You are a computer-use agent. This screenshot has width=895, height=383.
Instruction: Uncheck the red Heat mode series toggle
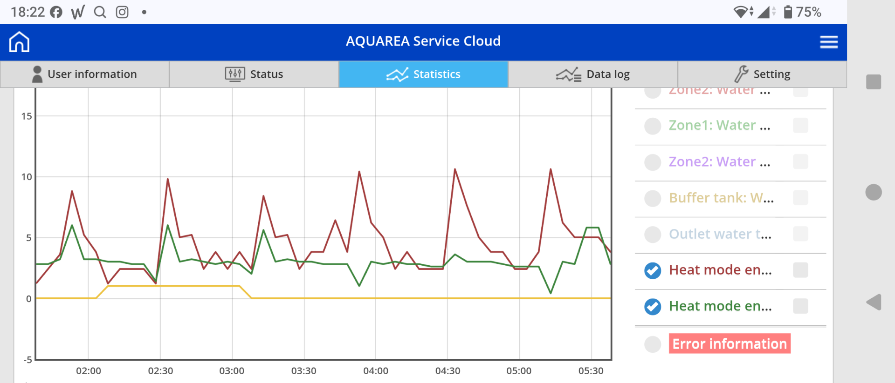point(653,270)
